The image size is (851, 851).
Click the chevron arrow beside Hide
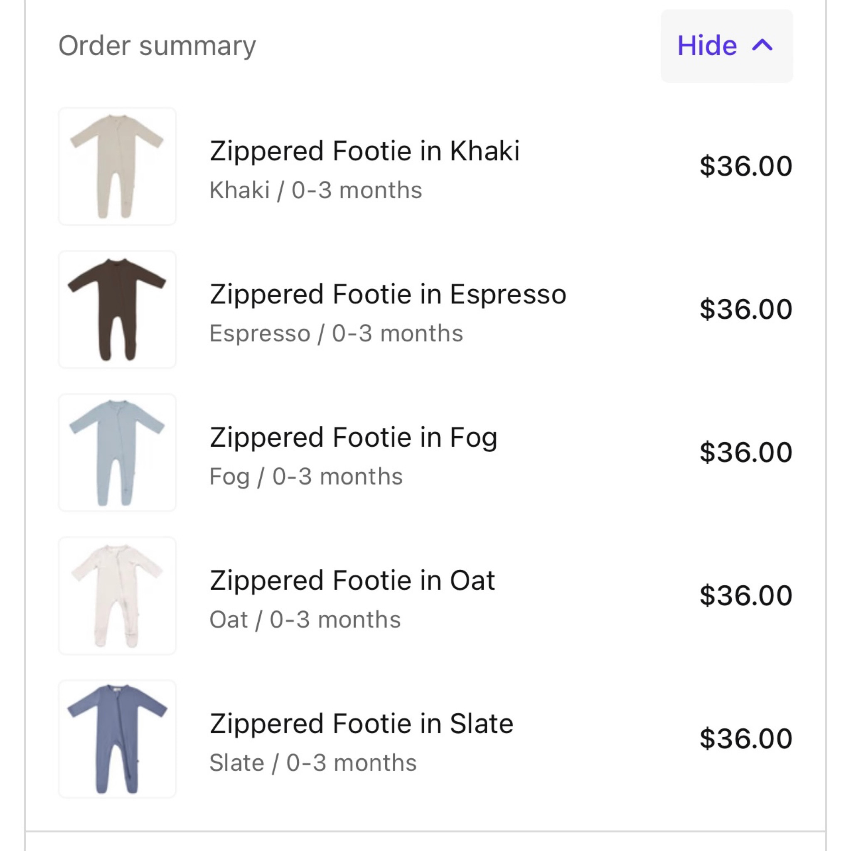click(762, 45)
